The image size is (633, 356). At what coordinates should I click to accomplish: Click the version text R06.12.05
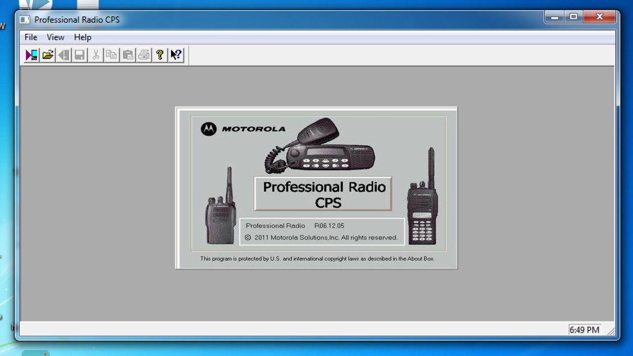pyautogui.click(x=329, y=225)
